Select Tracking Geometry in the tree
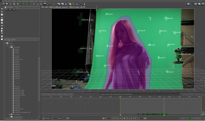Image resolution: width=205 pixels, height=121 pixels. coord(18,117)
